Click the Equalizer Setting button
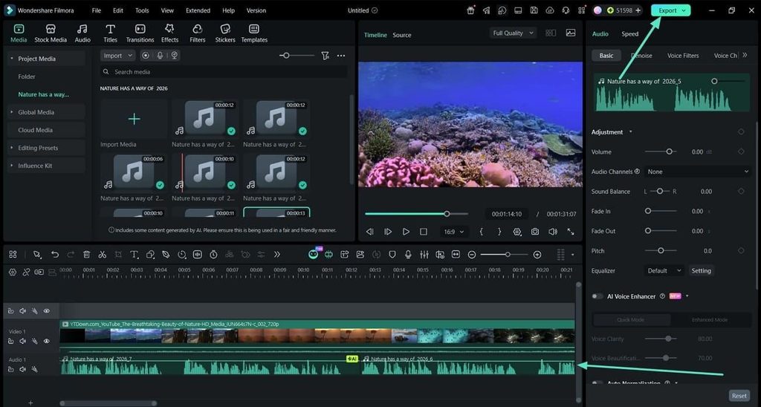761x407 pixels. pos(701,270)
